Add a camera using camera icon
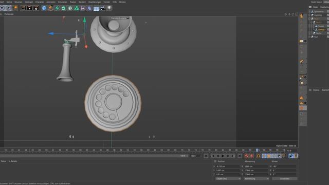Screen dimensions: 329x185 pos(103,8)
